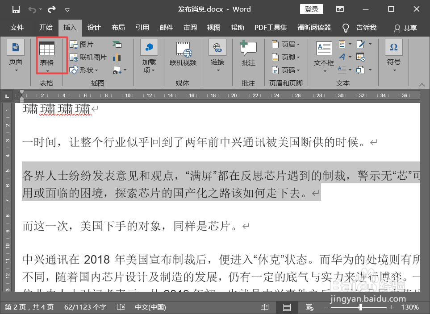The width and height of the screenshot is (430, 314).
Task: Switch to the 设计 tab
Action: point(94,28)
